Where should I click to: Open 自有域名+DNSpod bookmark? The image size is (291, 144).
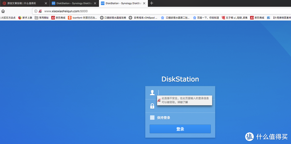[x=143, y=18]
